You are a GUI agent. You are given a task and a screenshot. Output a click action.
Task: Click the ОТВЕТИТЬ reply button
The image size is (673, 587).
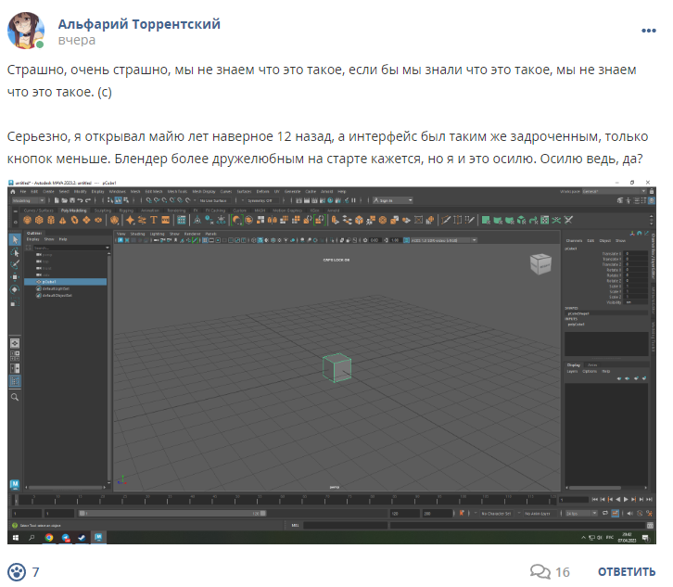(627, 572)
